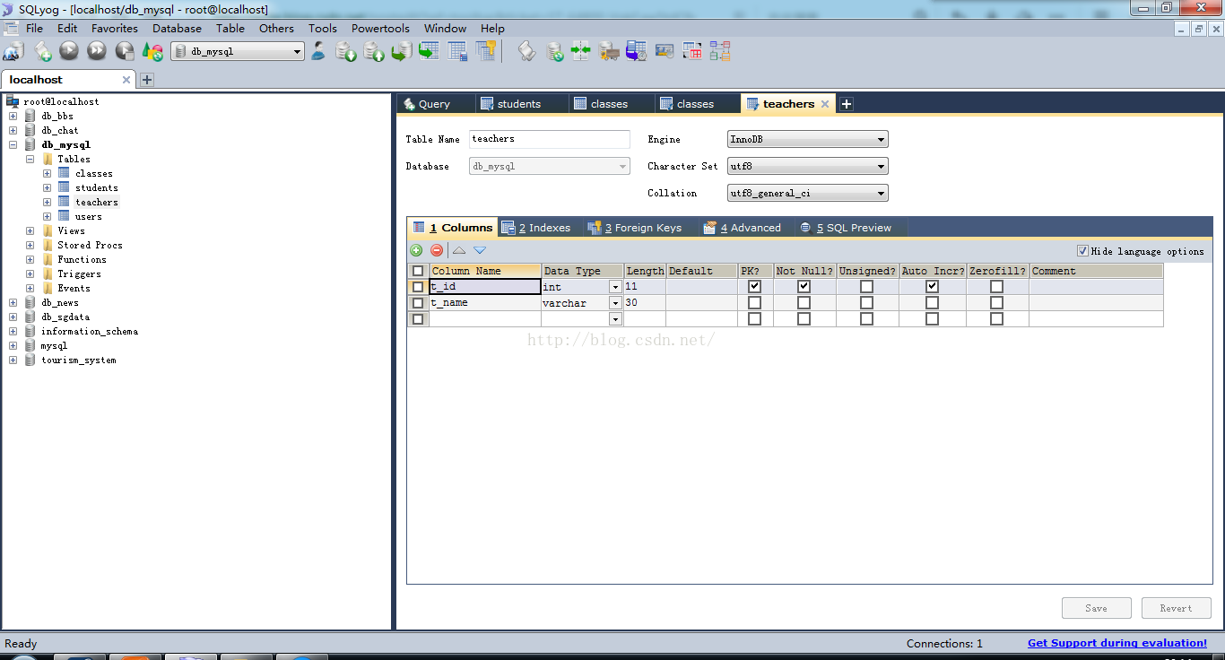Image resolution: width=1225 pixels, height=660 pixels.
Task: Uncheck Hide language options
Action: coord(1082,251)
